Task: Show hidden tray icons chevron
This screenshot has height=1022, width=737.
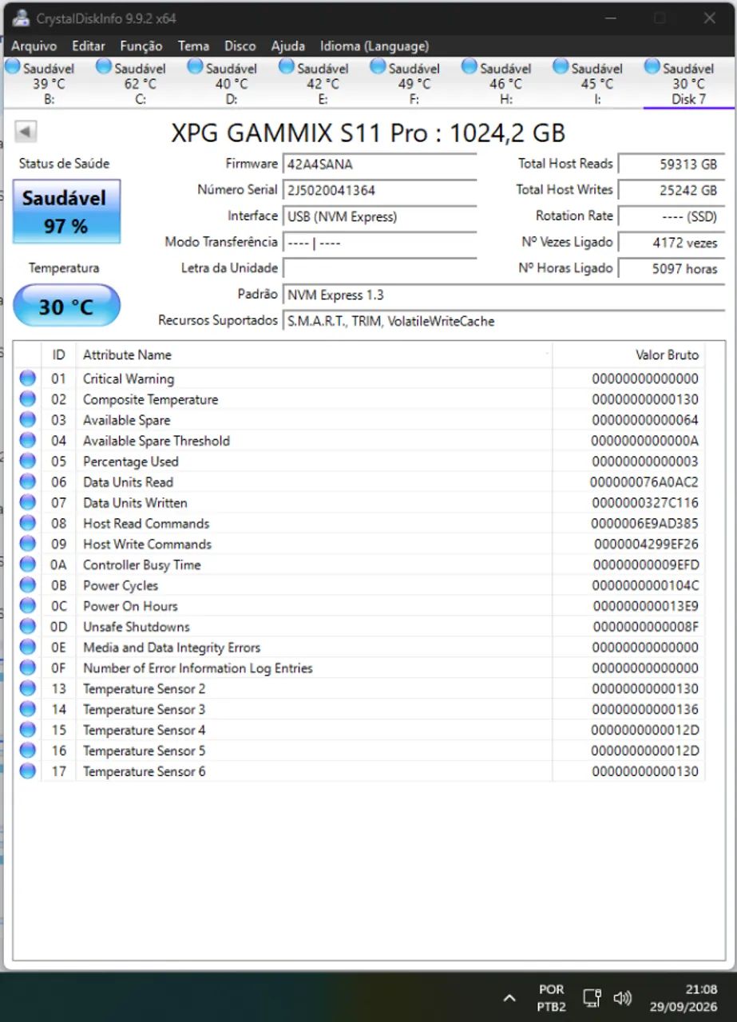Action: [x=509, y=998]
